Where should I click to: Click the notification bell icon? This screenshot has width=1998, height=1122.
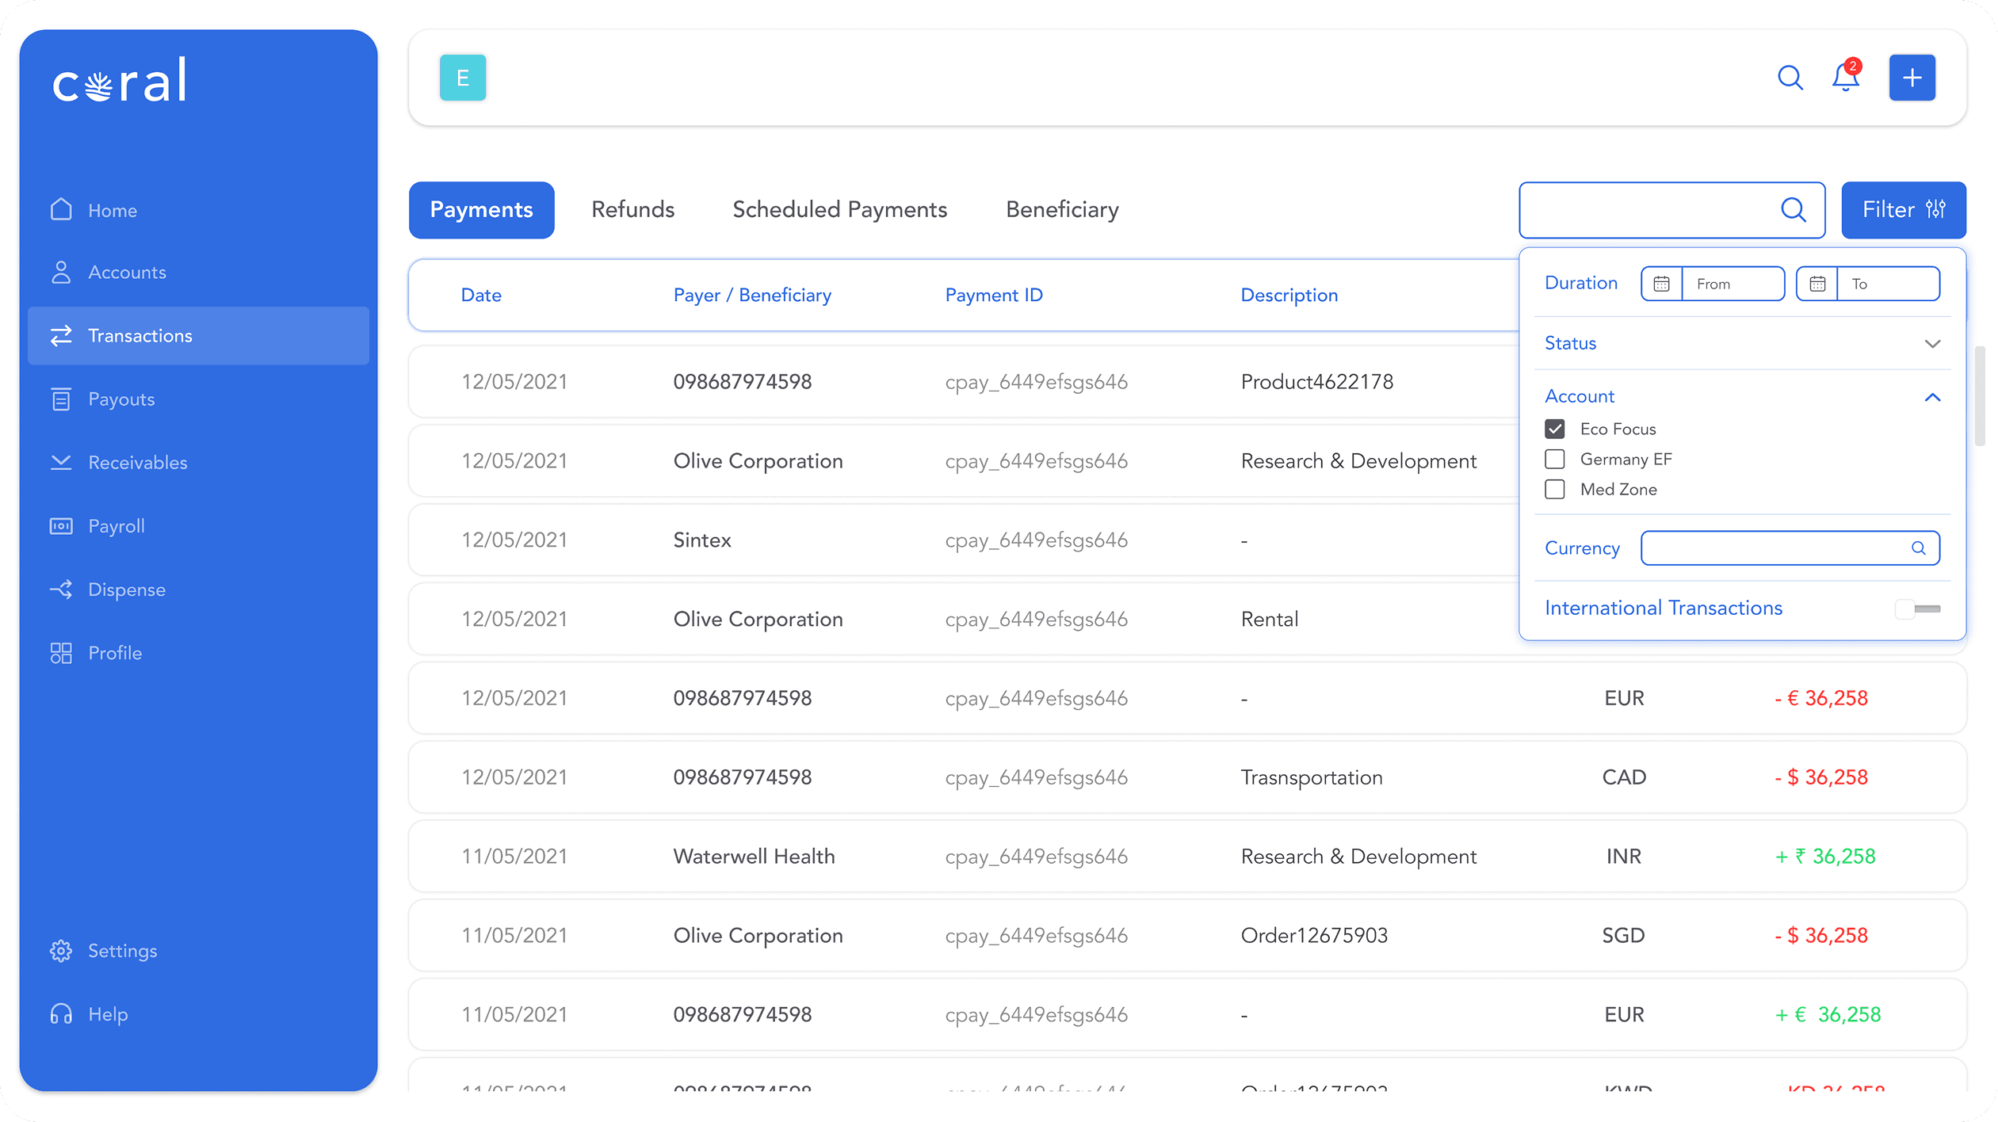1845,78
